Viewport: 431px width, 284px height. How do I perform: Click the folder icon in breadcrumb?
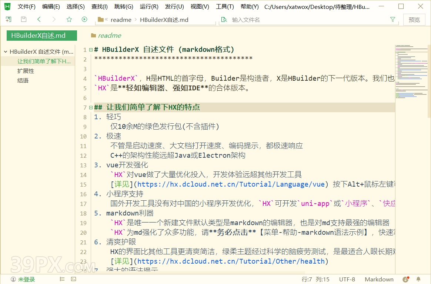pyautogui.click(x=101, y=20)
